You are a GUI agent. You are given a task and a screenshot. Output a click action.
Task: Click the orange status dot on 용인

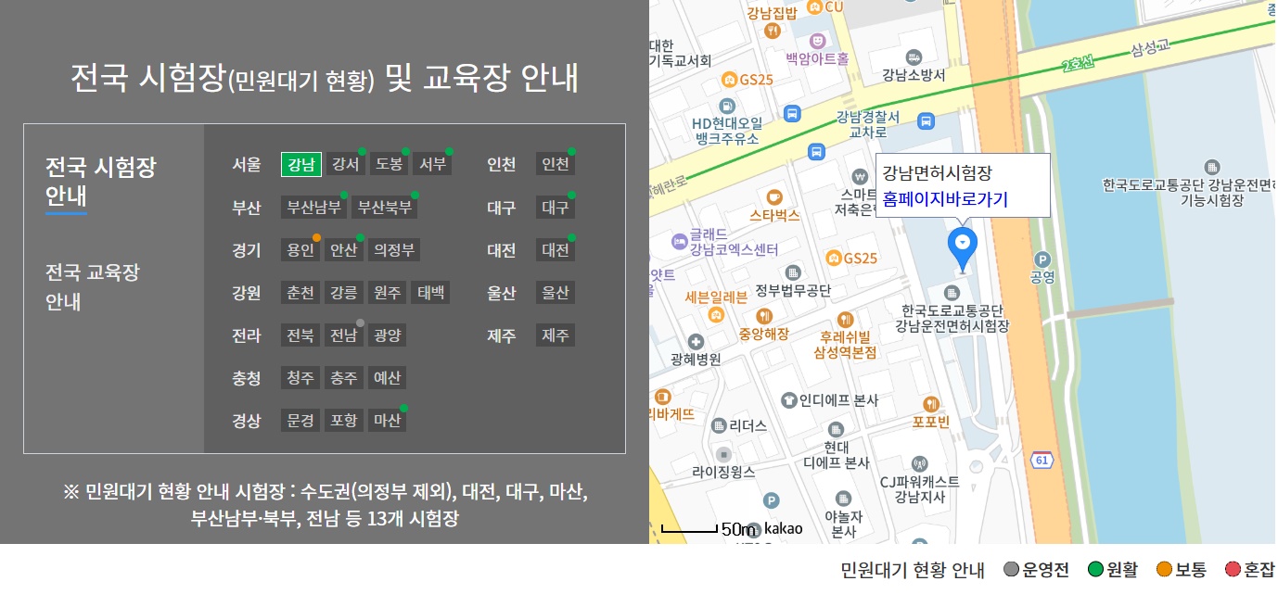(x=314, y=235)
